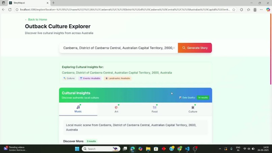The width and height of the screenshot is (272, 153).
Task: Click the 14 results data quality badge
Action: [x=203, y=98]
